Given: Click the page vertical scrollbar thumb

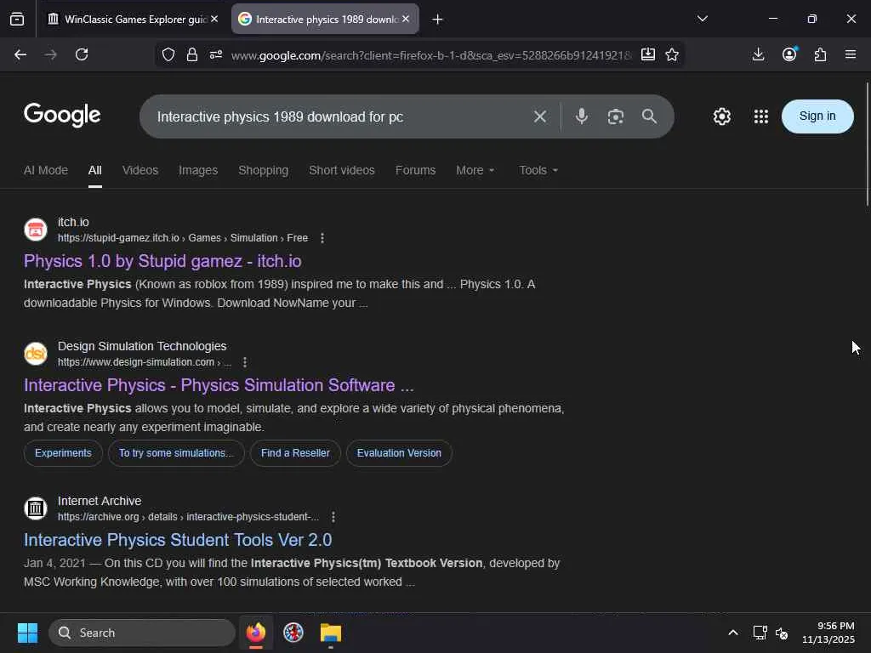Looking at the screenshot, I should 867,145.
